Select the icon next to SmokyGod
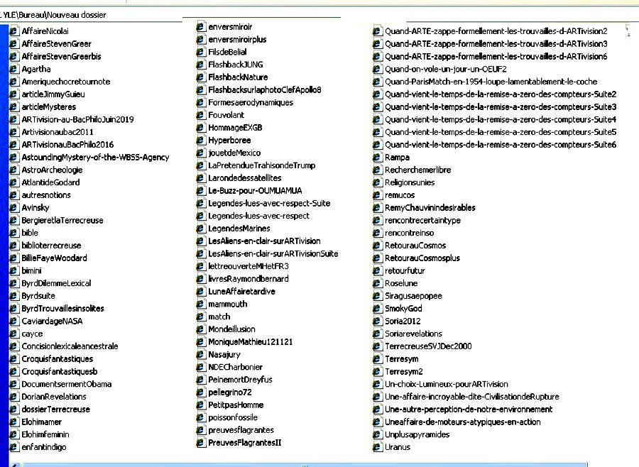The height and width of the screenshot is (467, 639). (x=378, y=309)
